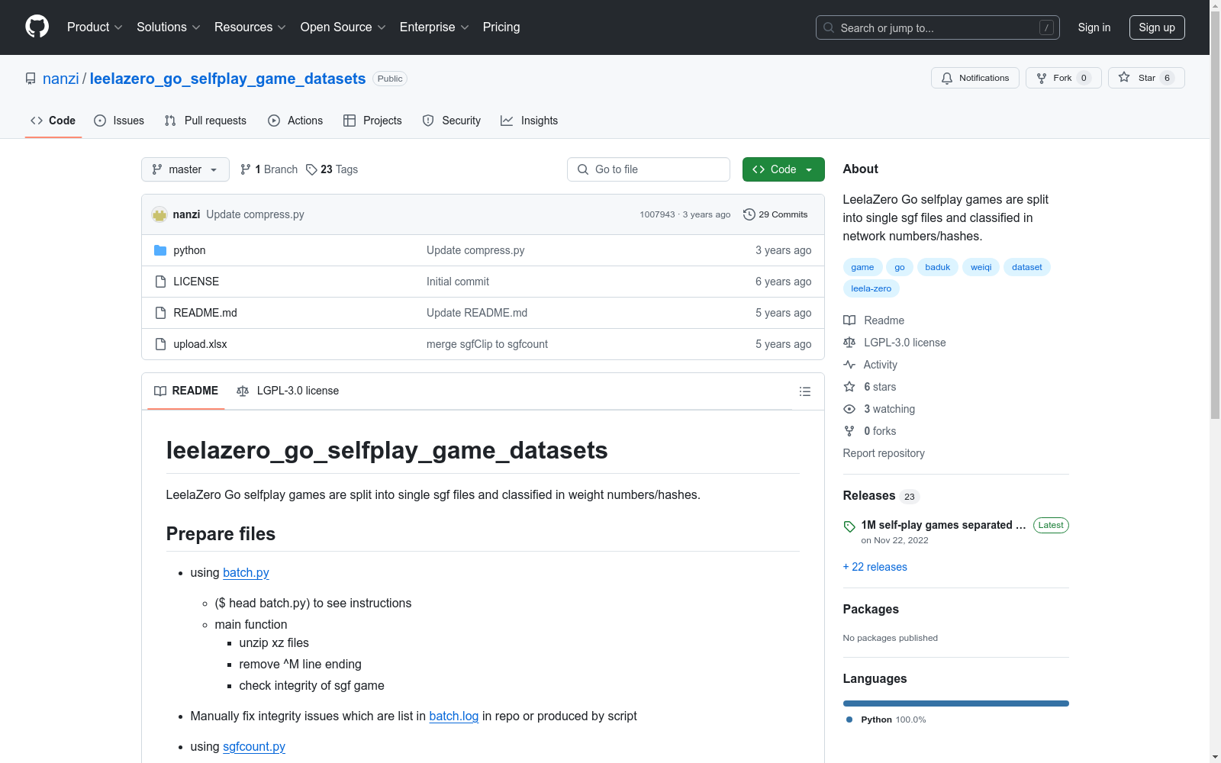Click the Activity pulse icon
The width and height of the screenshot is (1221, 763).
pyautogui.click(x=849, y=365)
